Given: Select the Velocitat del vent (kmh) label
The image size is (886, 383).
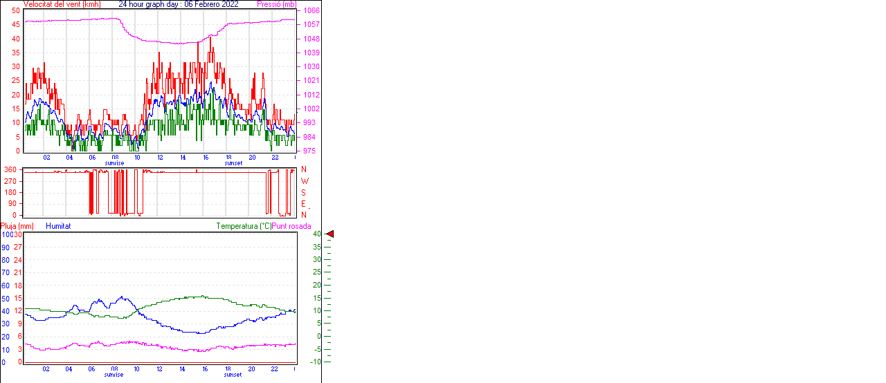Looking at the screenshot, I should click(62, 4).
